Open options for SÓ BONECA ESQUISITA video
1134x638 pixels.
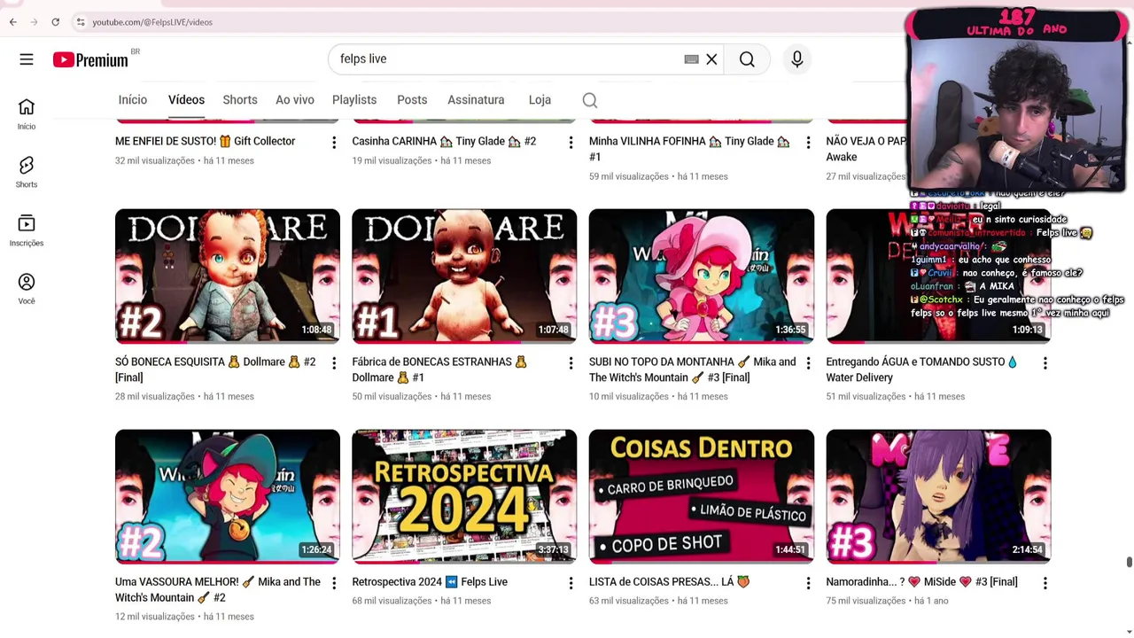click(334, 363)
